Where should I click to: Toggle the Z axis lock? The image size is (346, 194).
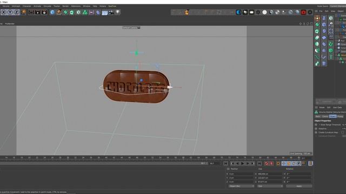(x=16, y=12)
